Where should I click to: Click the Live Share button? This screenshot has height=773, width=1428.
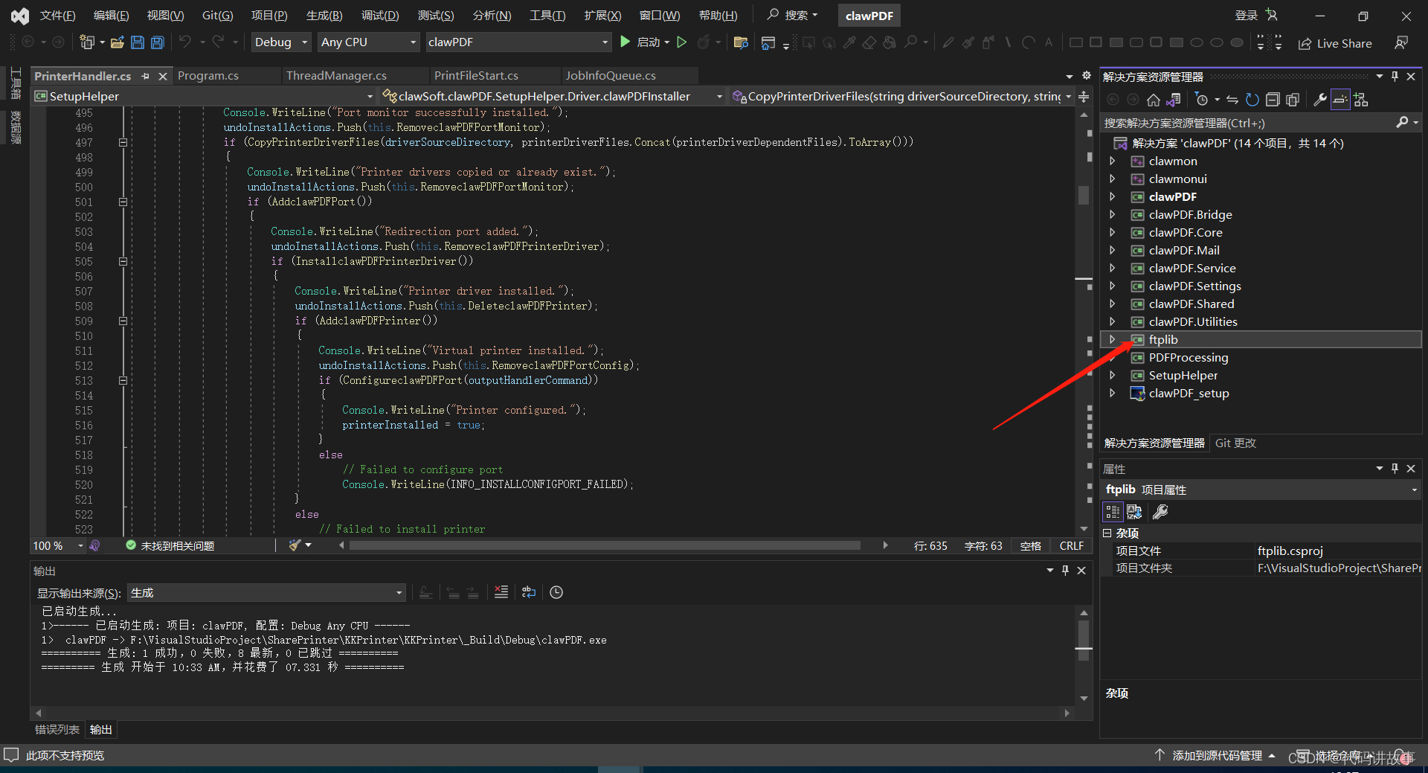click(x=1335, y=43)
